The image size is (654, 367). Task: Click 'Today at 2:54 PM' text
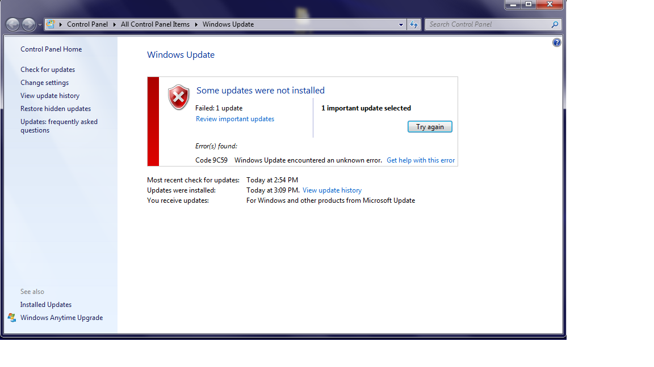tap(272, 180)
